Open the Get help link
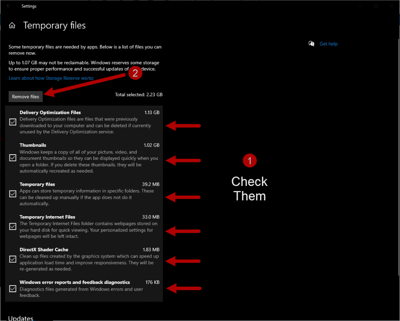Image resolution: width=400 pixels, height=321 pixels. tap(329, 44)
